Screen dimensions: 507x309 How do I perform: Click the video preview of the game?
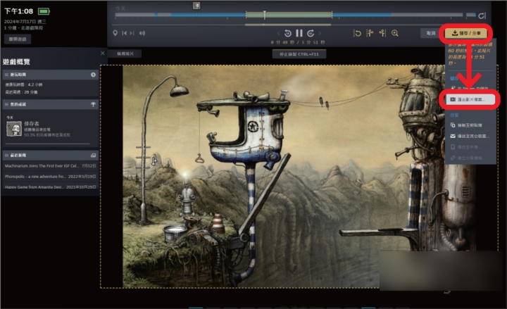point(299,176)
